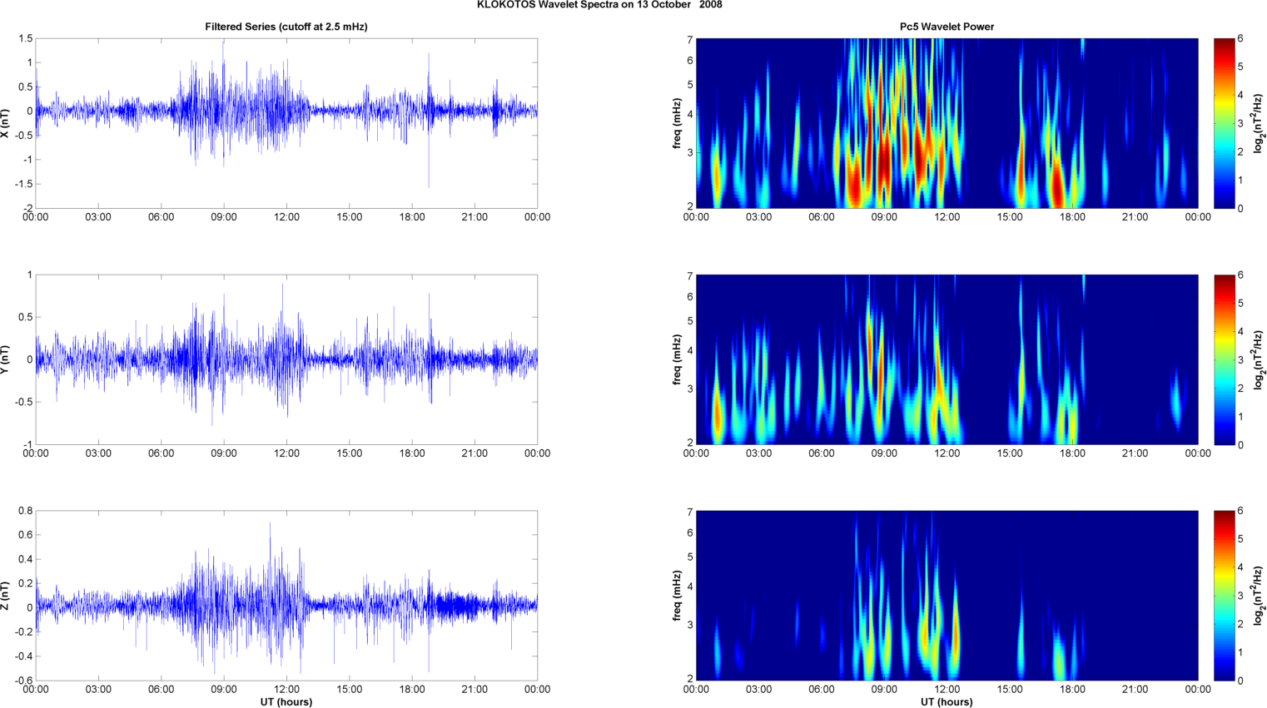Image resolution: width=1267 pixels, height=708 pixels.
Task: Click the X component filtered time series plot
Action: click(x=286, y=123)
